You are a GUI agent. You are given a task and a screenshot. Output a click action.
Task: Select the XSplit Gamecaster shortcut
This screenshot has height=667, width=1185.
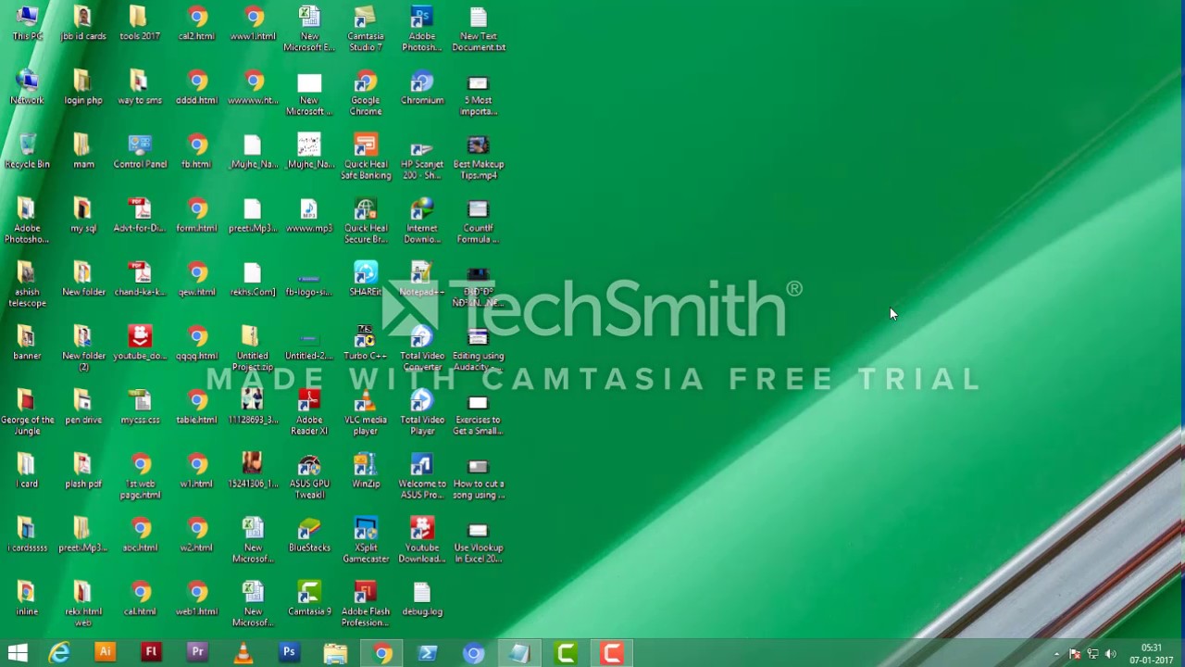point(366,541)
